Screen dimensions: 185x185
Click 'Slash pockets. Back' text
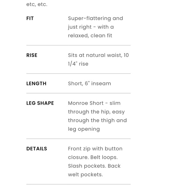coord(94,166)
